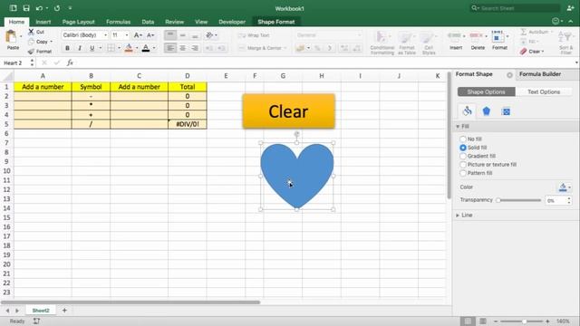Image resolution: width=580 pixels, height=326 pixels.
Task: Switch to Formula Builder panel tab
Action: point(540,74)
